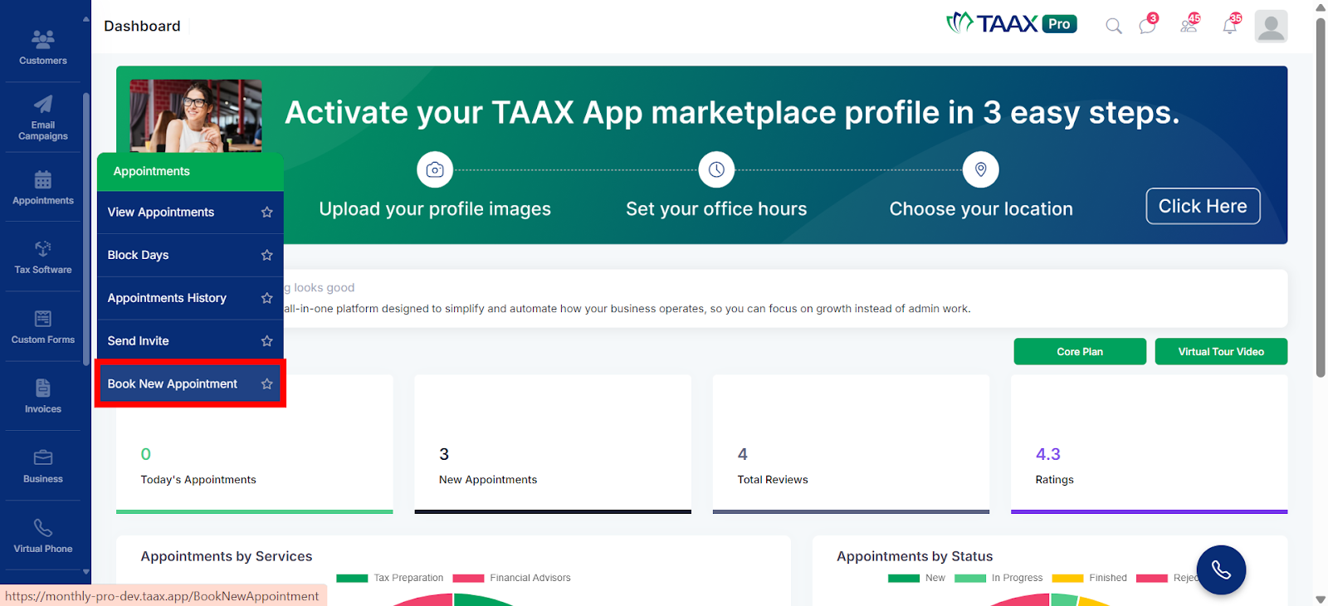Open the Ratings card showing 4.3

1149,444
